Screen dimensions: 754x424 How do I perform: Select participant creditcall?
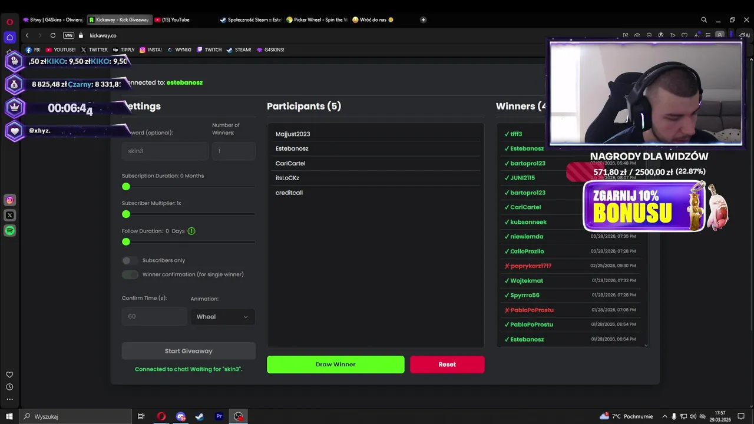tap(289, 193)
